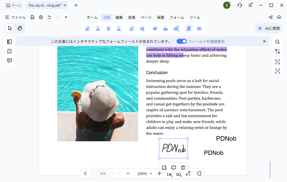287x182 pixels.
Task: Zoom out with the minus button
Action: point(128,173)
